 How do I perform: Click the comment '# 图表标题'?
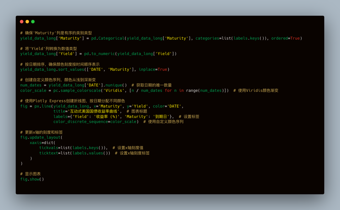pos(137,111)
